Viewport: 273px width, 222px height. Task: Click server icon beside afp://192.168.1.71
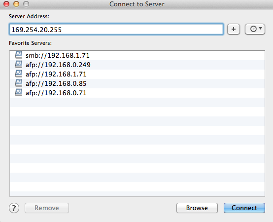tap(19, 74)
